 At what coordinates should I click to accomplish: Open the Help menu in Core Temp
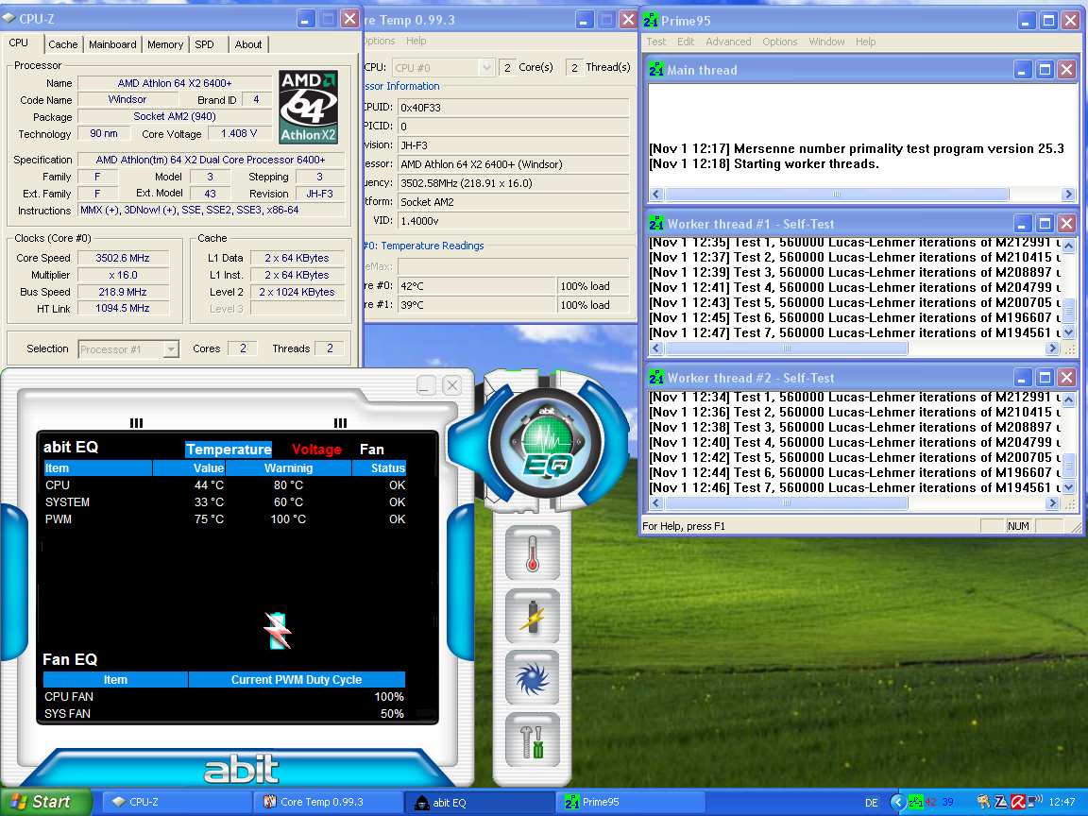coord(416,41)
